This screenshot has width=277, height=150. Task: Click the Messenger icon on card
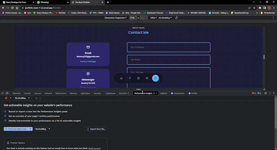88,73
